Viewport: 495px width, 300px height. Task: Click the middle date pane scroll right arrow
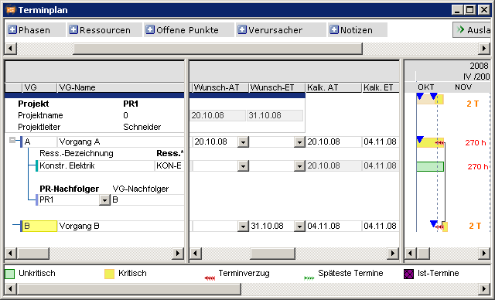(x=393, y=253)
